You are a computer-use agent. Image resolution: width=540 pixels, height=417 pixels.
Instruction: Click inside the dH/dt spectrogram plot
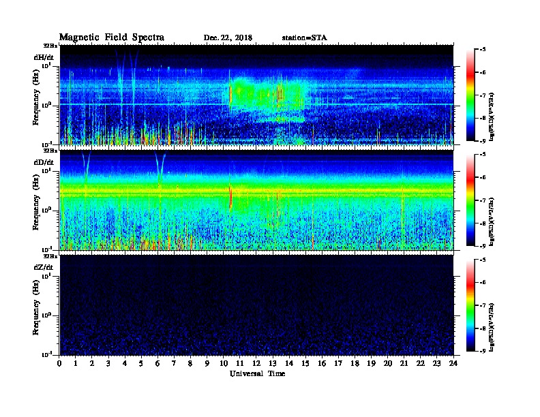(x=256, y=95)
